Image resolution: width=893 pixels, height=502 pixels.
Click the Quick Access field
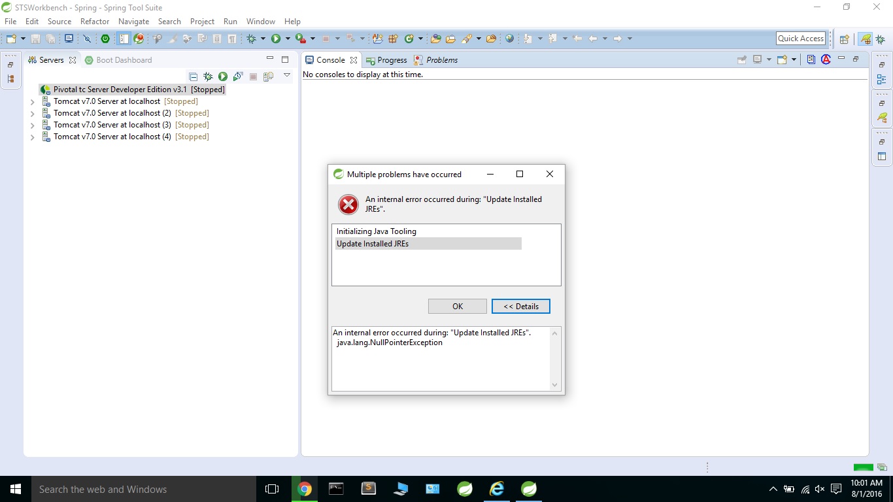[x=801, y=39]
